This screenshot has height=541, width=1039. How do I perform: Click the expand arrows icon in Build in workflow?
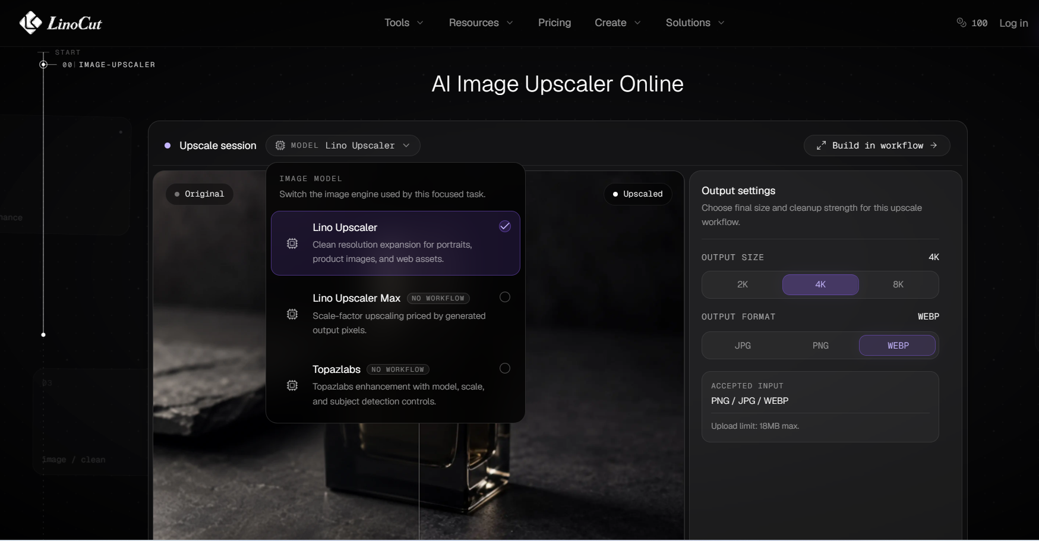pyautogui.click(x=821, y=145)
